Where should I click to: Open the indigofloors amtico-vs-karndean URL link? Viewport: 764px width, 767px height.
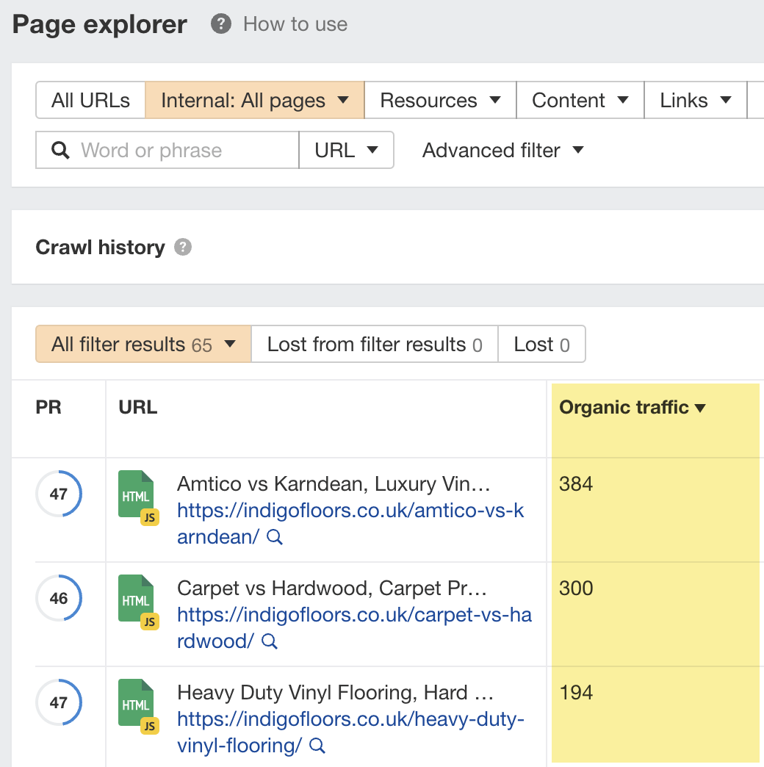click(350, 511)
